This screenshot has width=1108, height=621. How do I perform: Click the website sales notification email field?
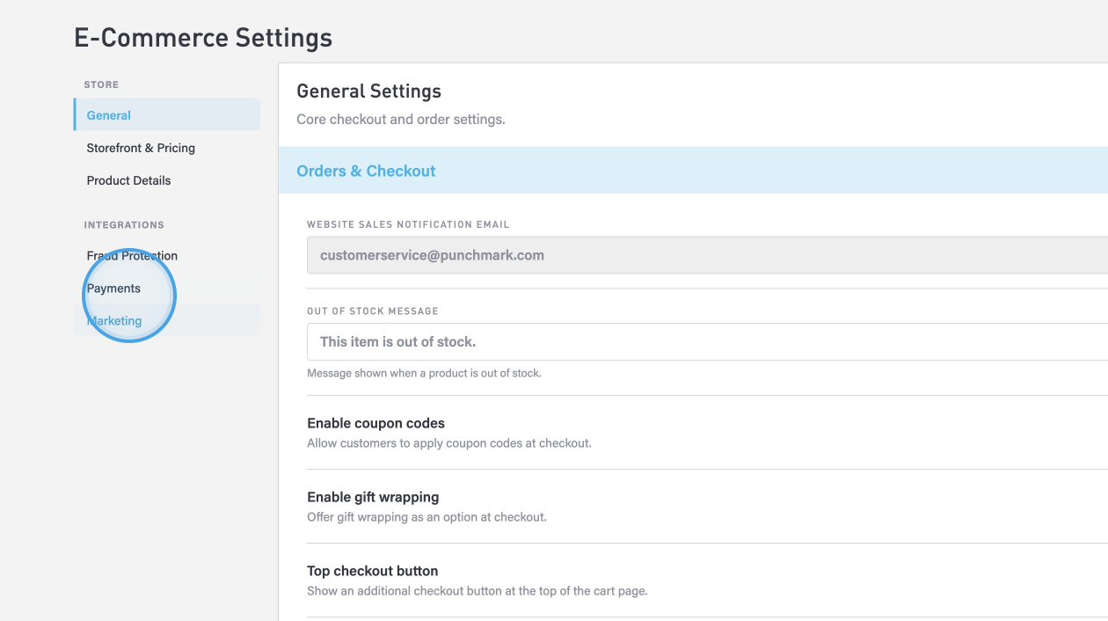[x=703, y=255]
